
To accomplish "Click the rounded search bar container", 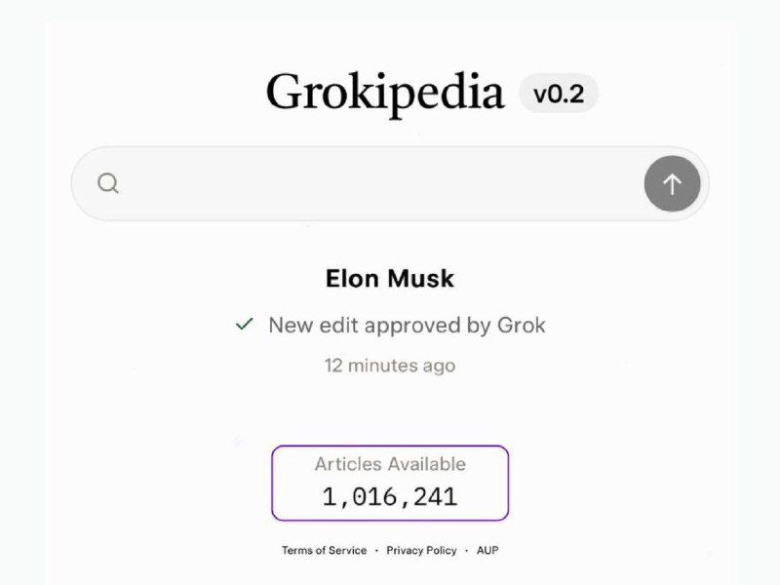I will pyautogui.click(x=389, y=183).
